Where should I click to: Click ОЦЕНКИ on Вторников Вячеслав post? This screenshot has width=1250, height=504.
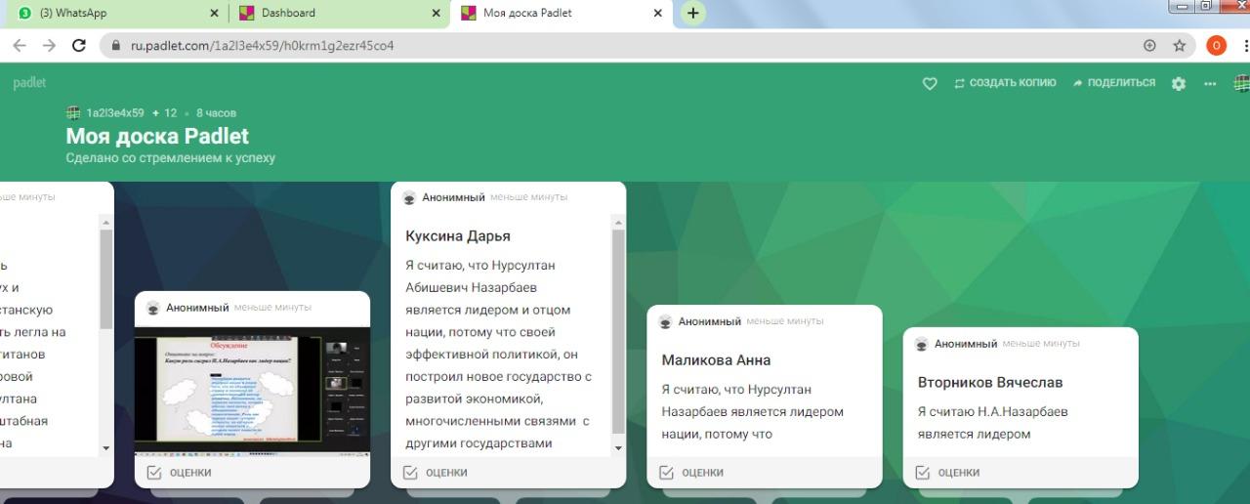[x=947, y=473]
